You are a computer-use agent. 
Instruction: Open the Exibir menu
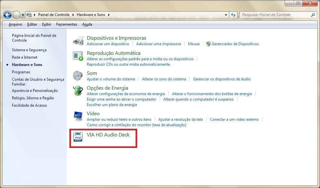click(47, 24)
